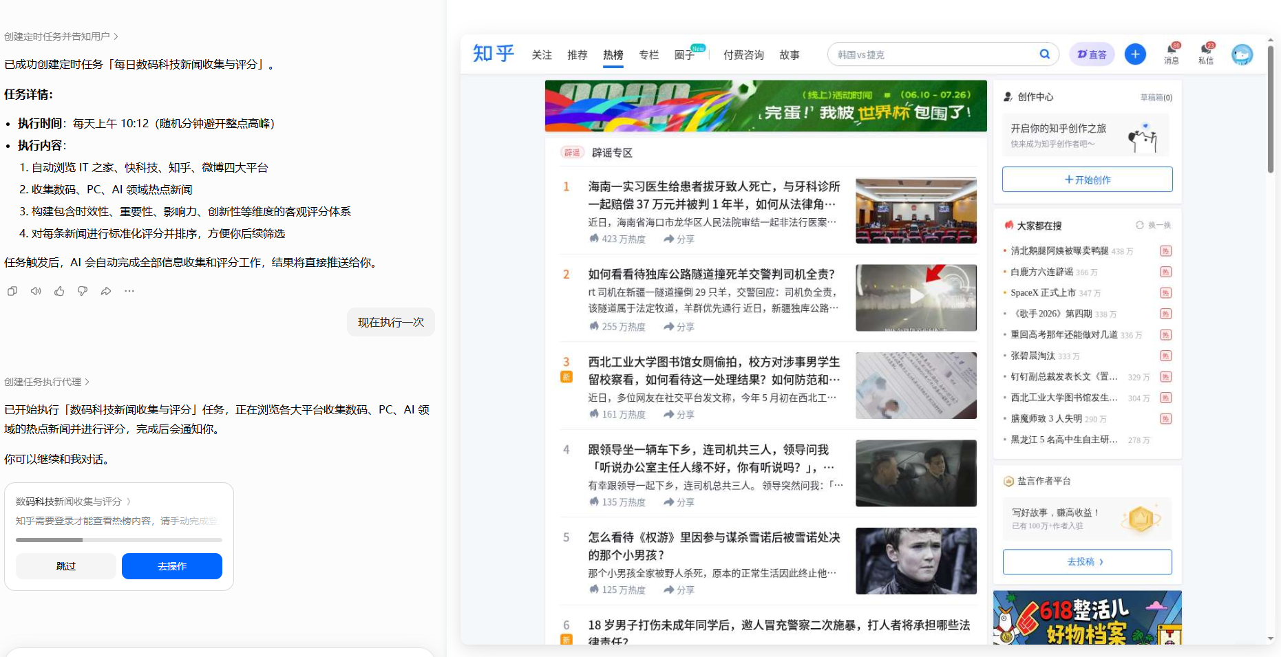Click 分享 under the 西北工业大学 question
This screenshot has height=657, width=1281.
[x=679, y=415]
